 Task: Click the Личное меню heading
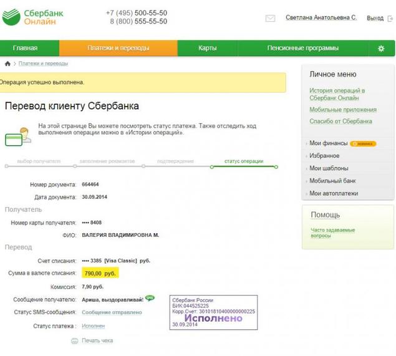(x=333, y=74)
